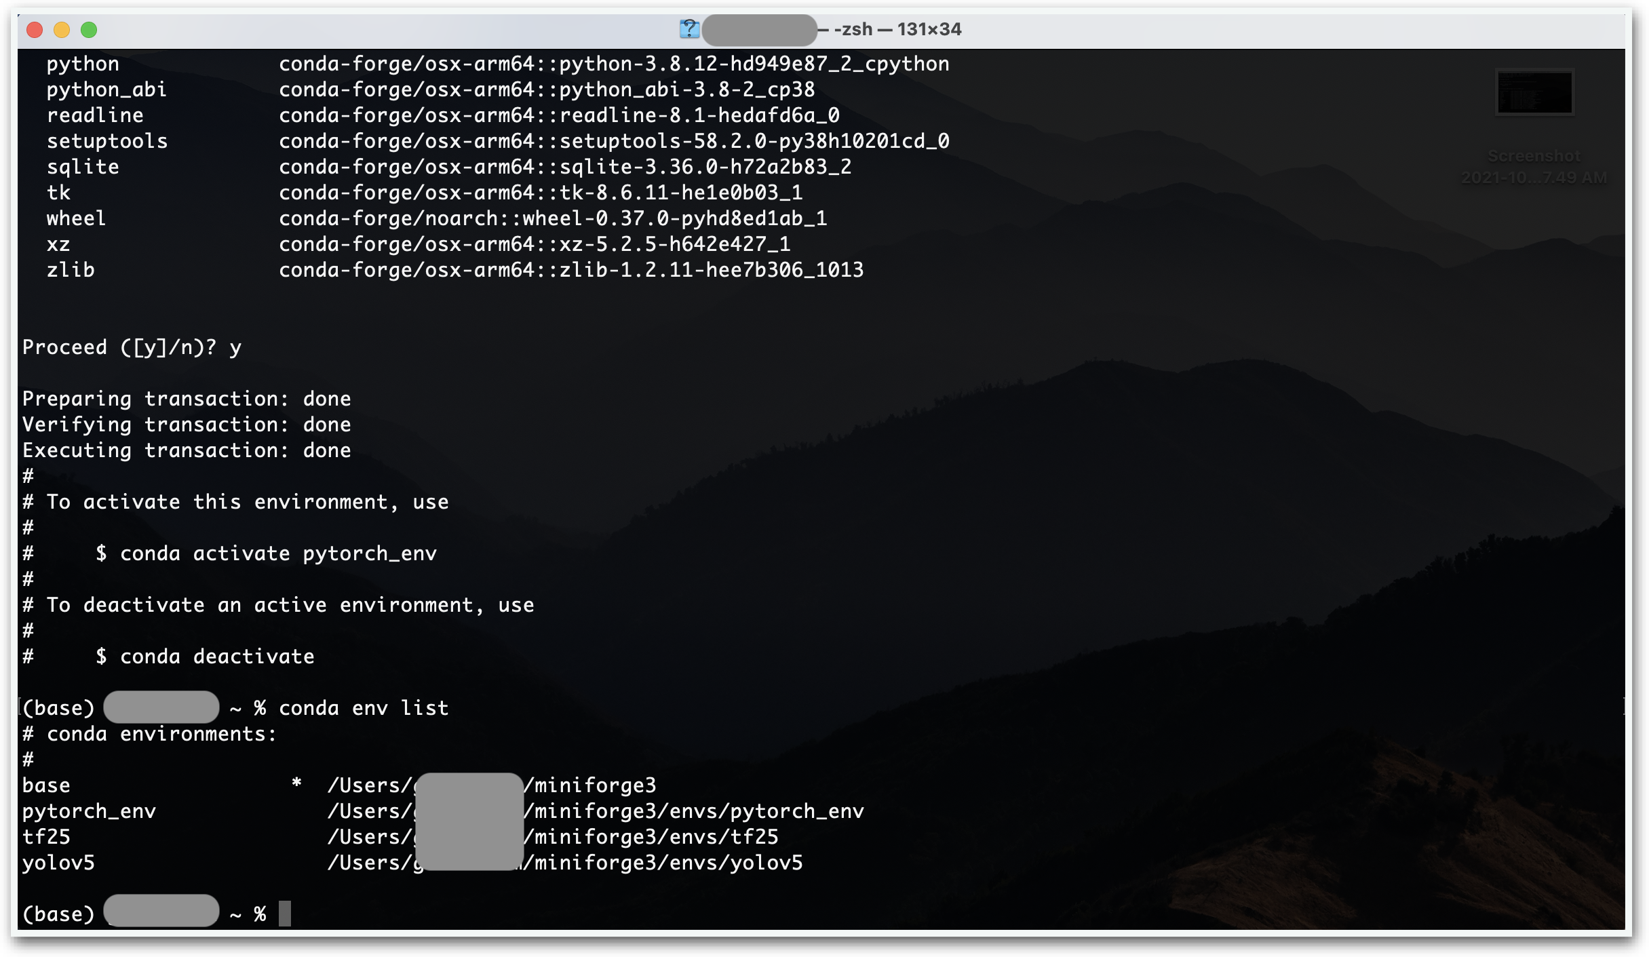The width and height of the screenshot is (1649, 957).
Task: Select the desktop Screenshot file thumbnail
Action: (1534, 92)
